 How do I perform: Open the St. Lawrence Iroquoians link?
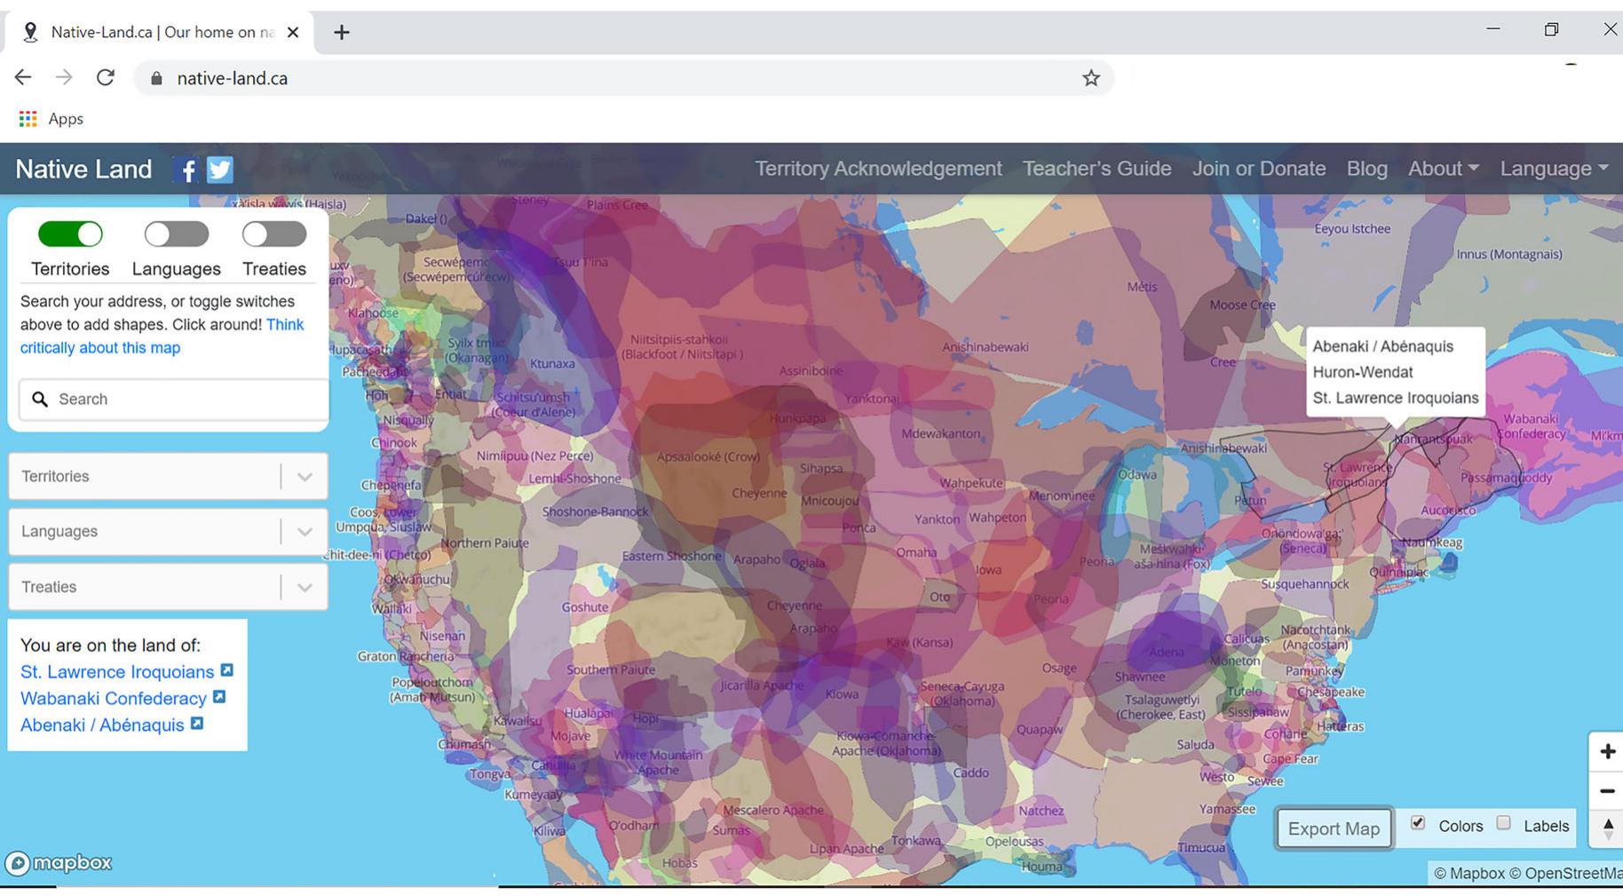point(117,671)
